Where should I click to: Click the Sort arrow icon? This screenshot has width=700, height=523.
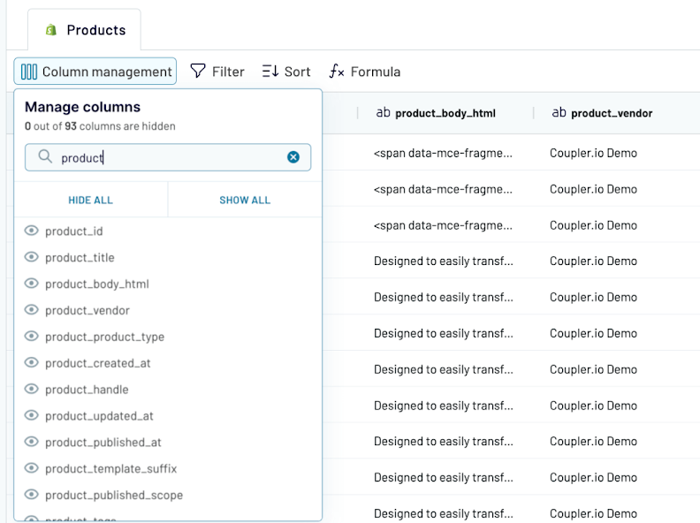[270, 71]
